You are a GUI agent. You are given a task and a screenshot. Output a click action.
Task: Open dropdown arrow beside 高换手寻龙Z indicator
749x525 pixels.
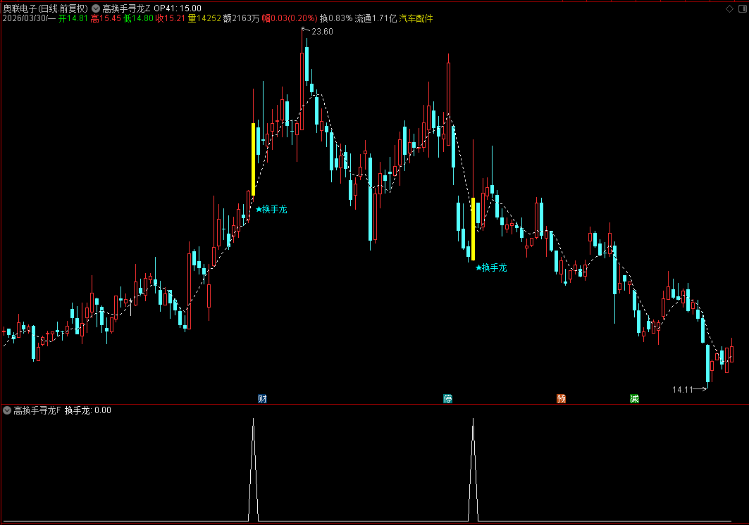(96, 8)
